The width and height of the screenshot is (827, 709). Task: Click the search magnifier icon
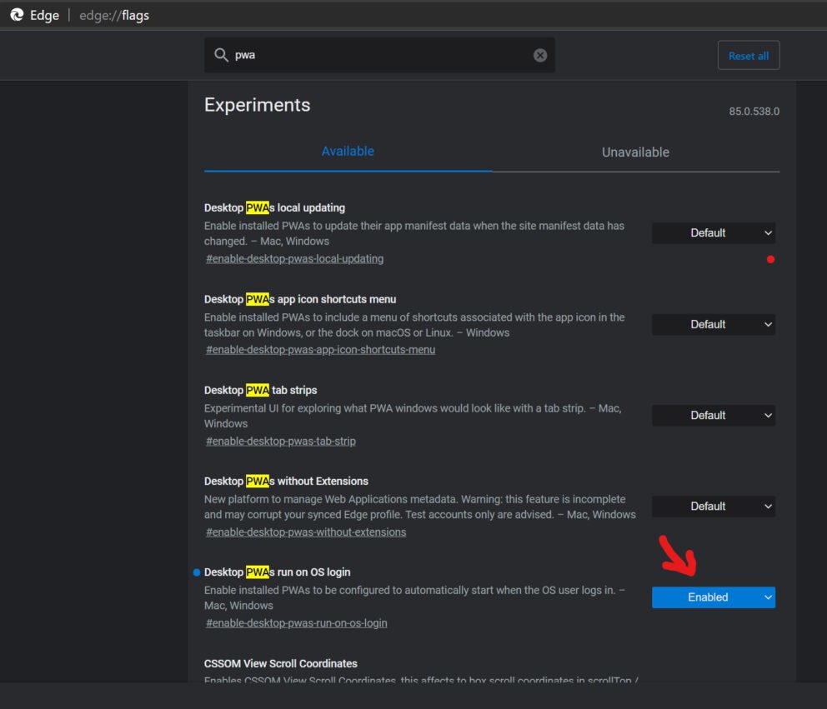(x=221, y=54)
